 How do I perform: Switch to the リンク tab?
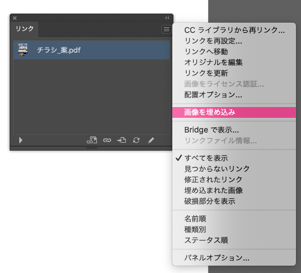(24, 29)
